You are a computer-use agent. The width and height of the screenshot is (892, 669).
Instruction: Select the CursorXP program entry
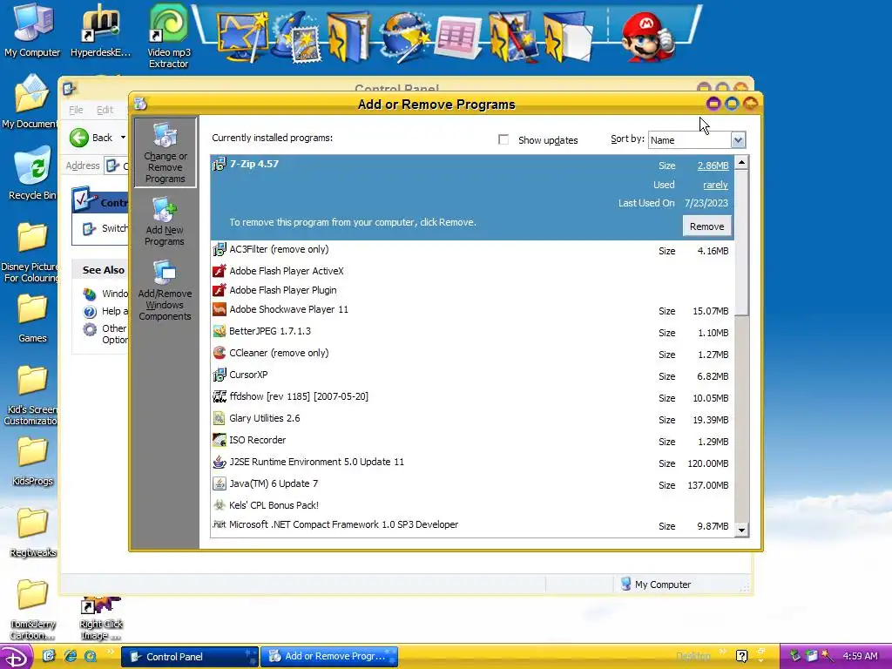pos(472,375)
